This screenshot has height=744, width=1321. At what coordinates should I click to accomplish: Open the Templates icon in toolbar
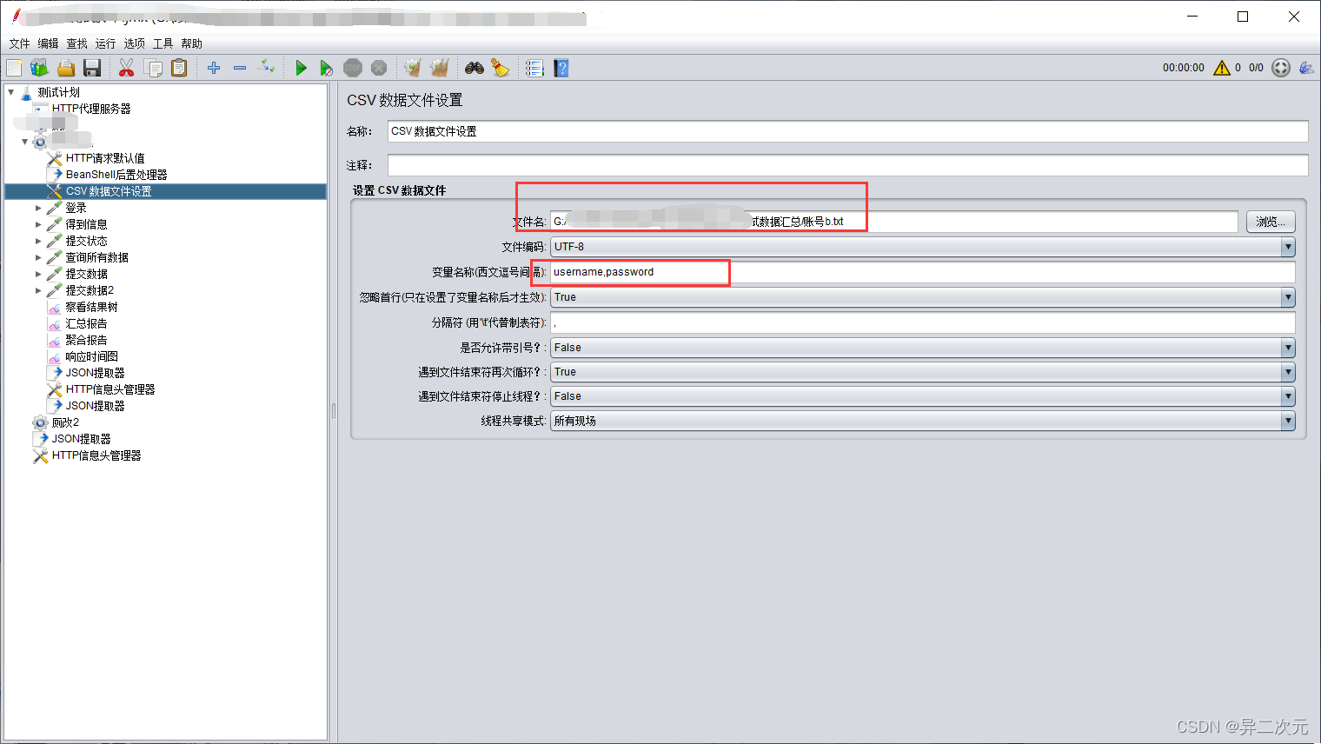click(39, 68)
